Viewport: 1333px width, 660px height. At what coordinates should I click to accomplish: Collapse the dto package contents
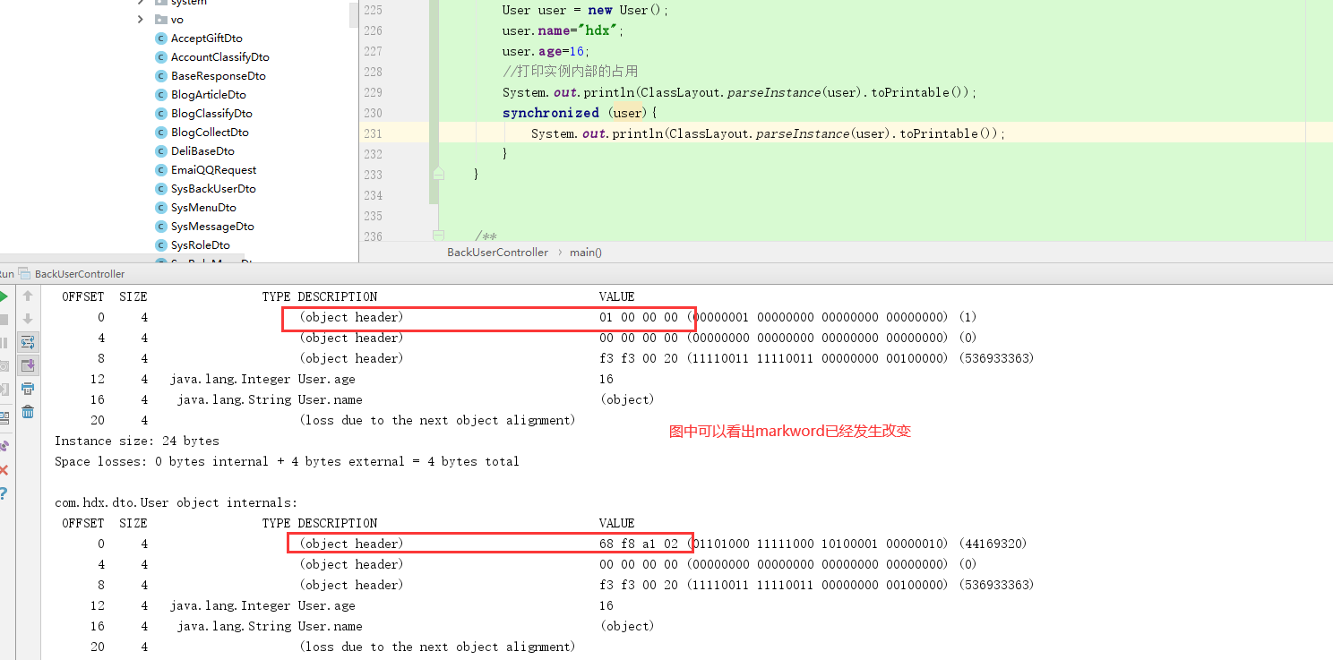[139, 4]
